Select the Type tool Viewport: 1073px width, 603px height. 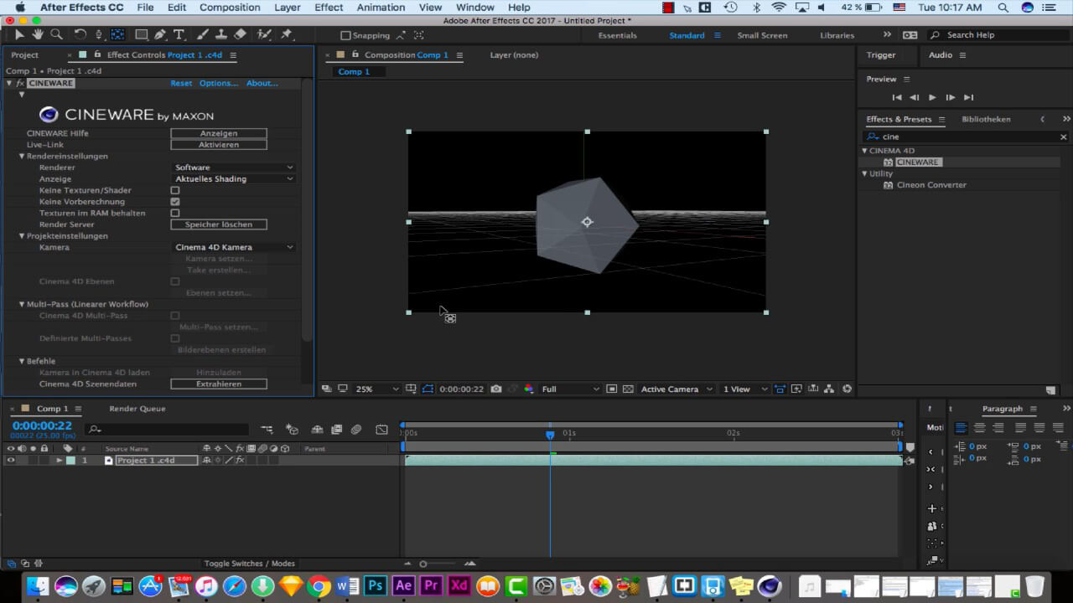pos(179,34)
